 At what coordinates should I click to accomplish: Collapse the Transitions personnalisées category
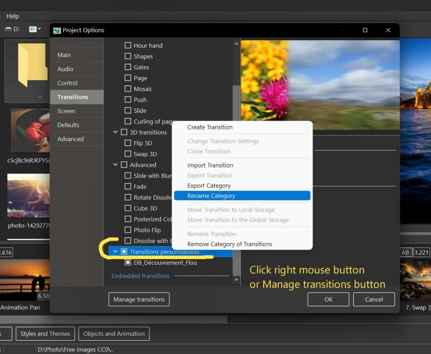click(116, 252)
